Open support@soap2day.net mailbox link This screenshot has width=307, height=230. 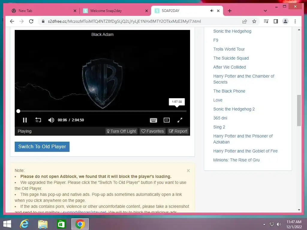pos(85,212)
